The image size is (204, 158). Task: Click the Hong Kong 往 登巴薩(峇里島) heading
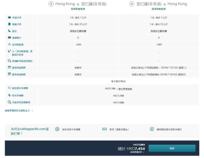tap(81, 4)
